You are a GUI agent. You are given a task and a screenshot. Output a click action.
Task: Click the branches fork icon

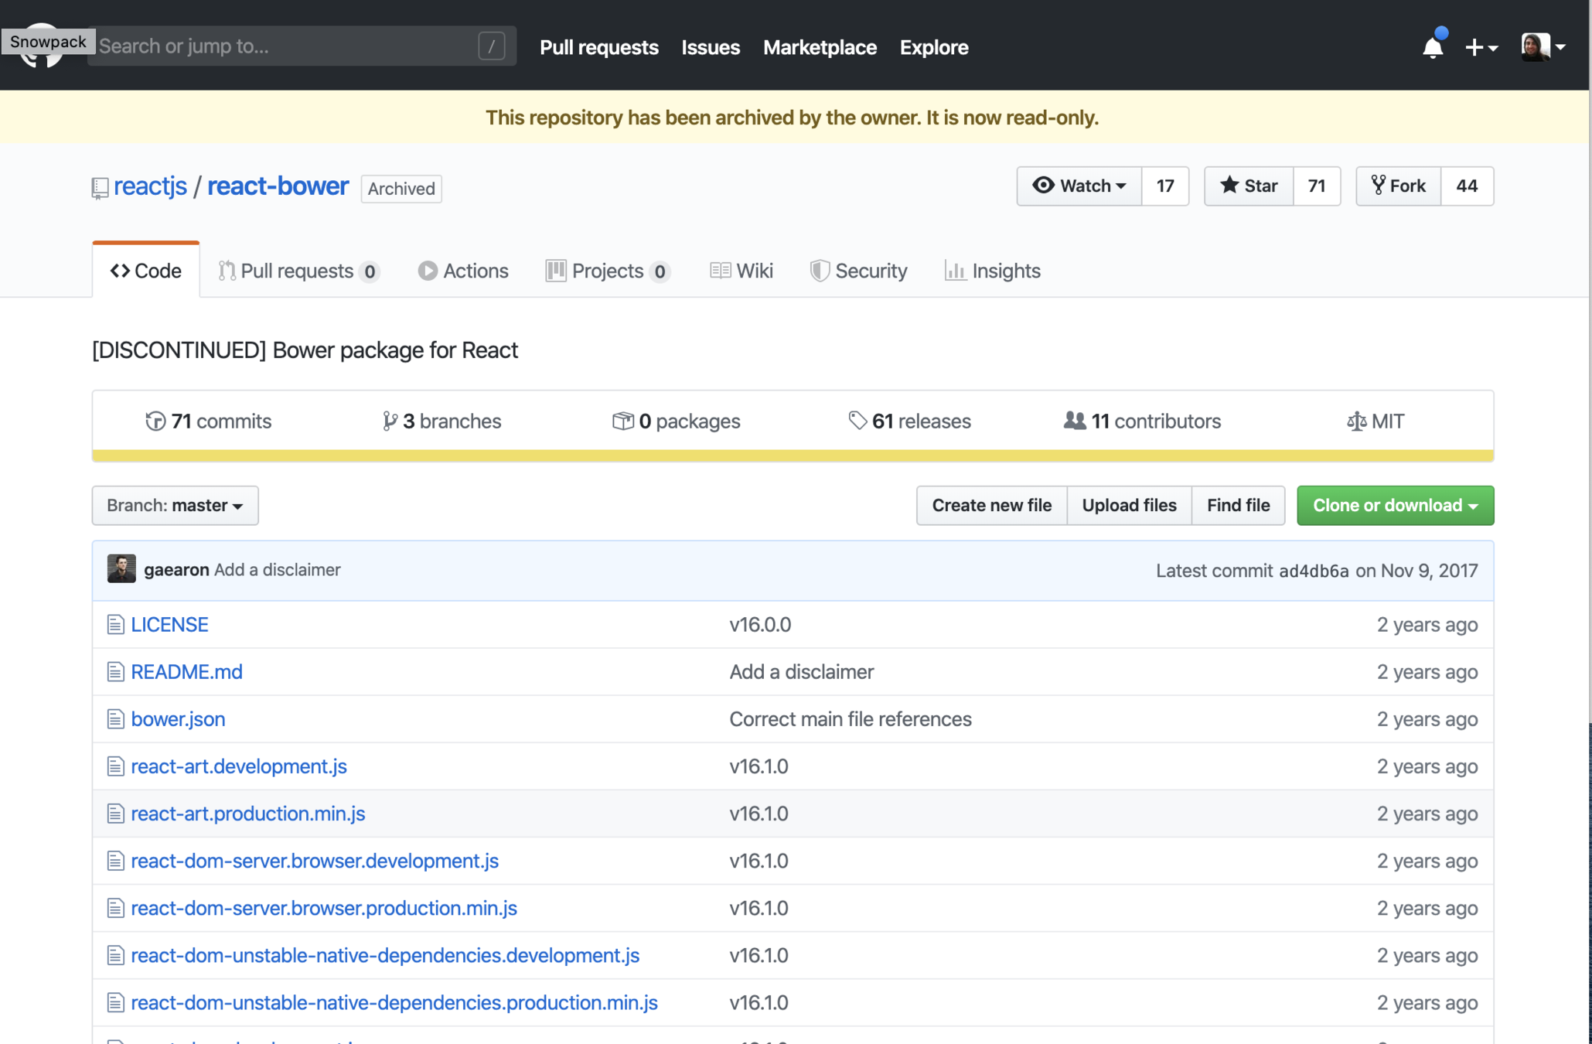[x=390, y=421]
